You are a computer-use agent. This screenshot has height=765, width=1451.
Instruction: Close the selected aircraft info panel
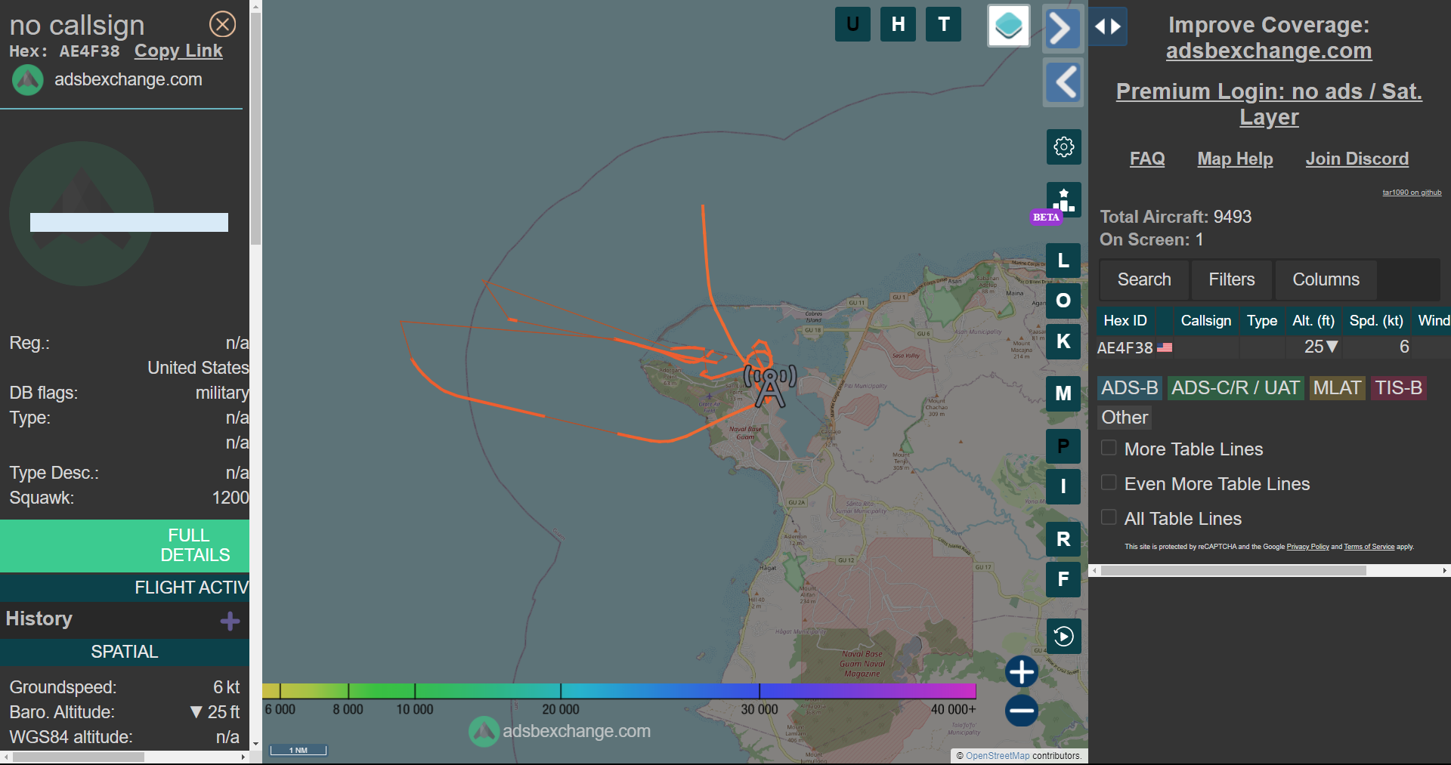(222, 24)
